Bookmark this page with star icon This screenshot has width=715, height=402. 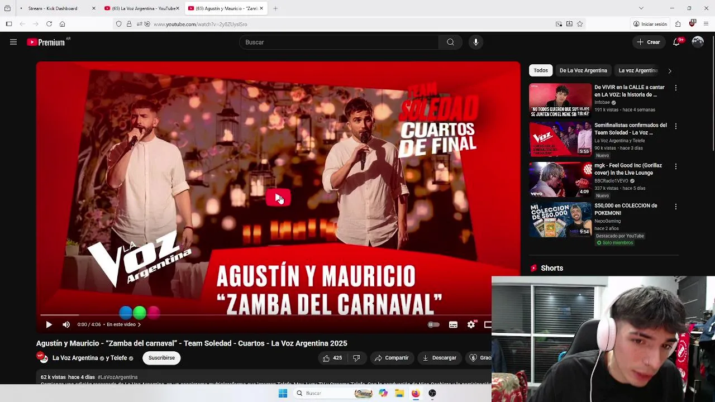click(580, 24)
